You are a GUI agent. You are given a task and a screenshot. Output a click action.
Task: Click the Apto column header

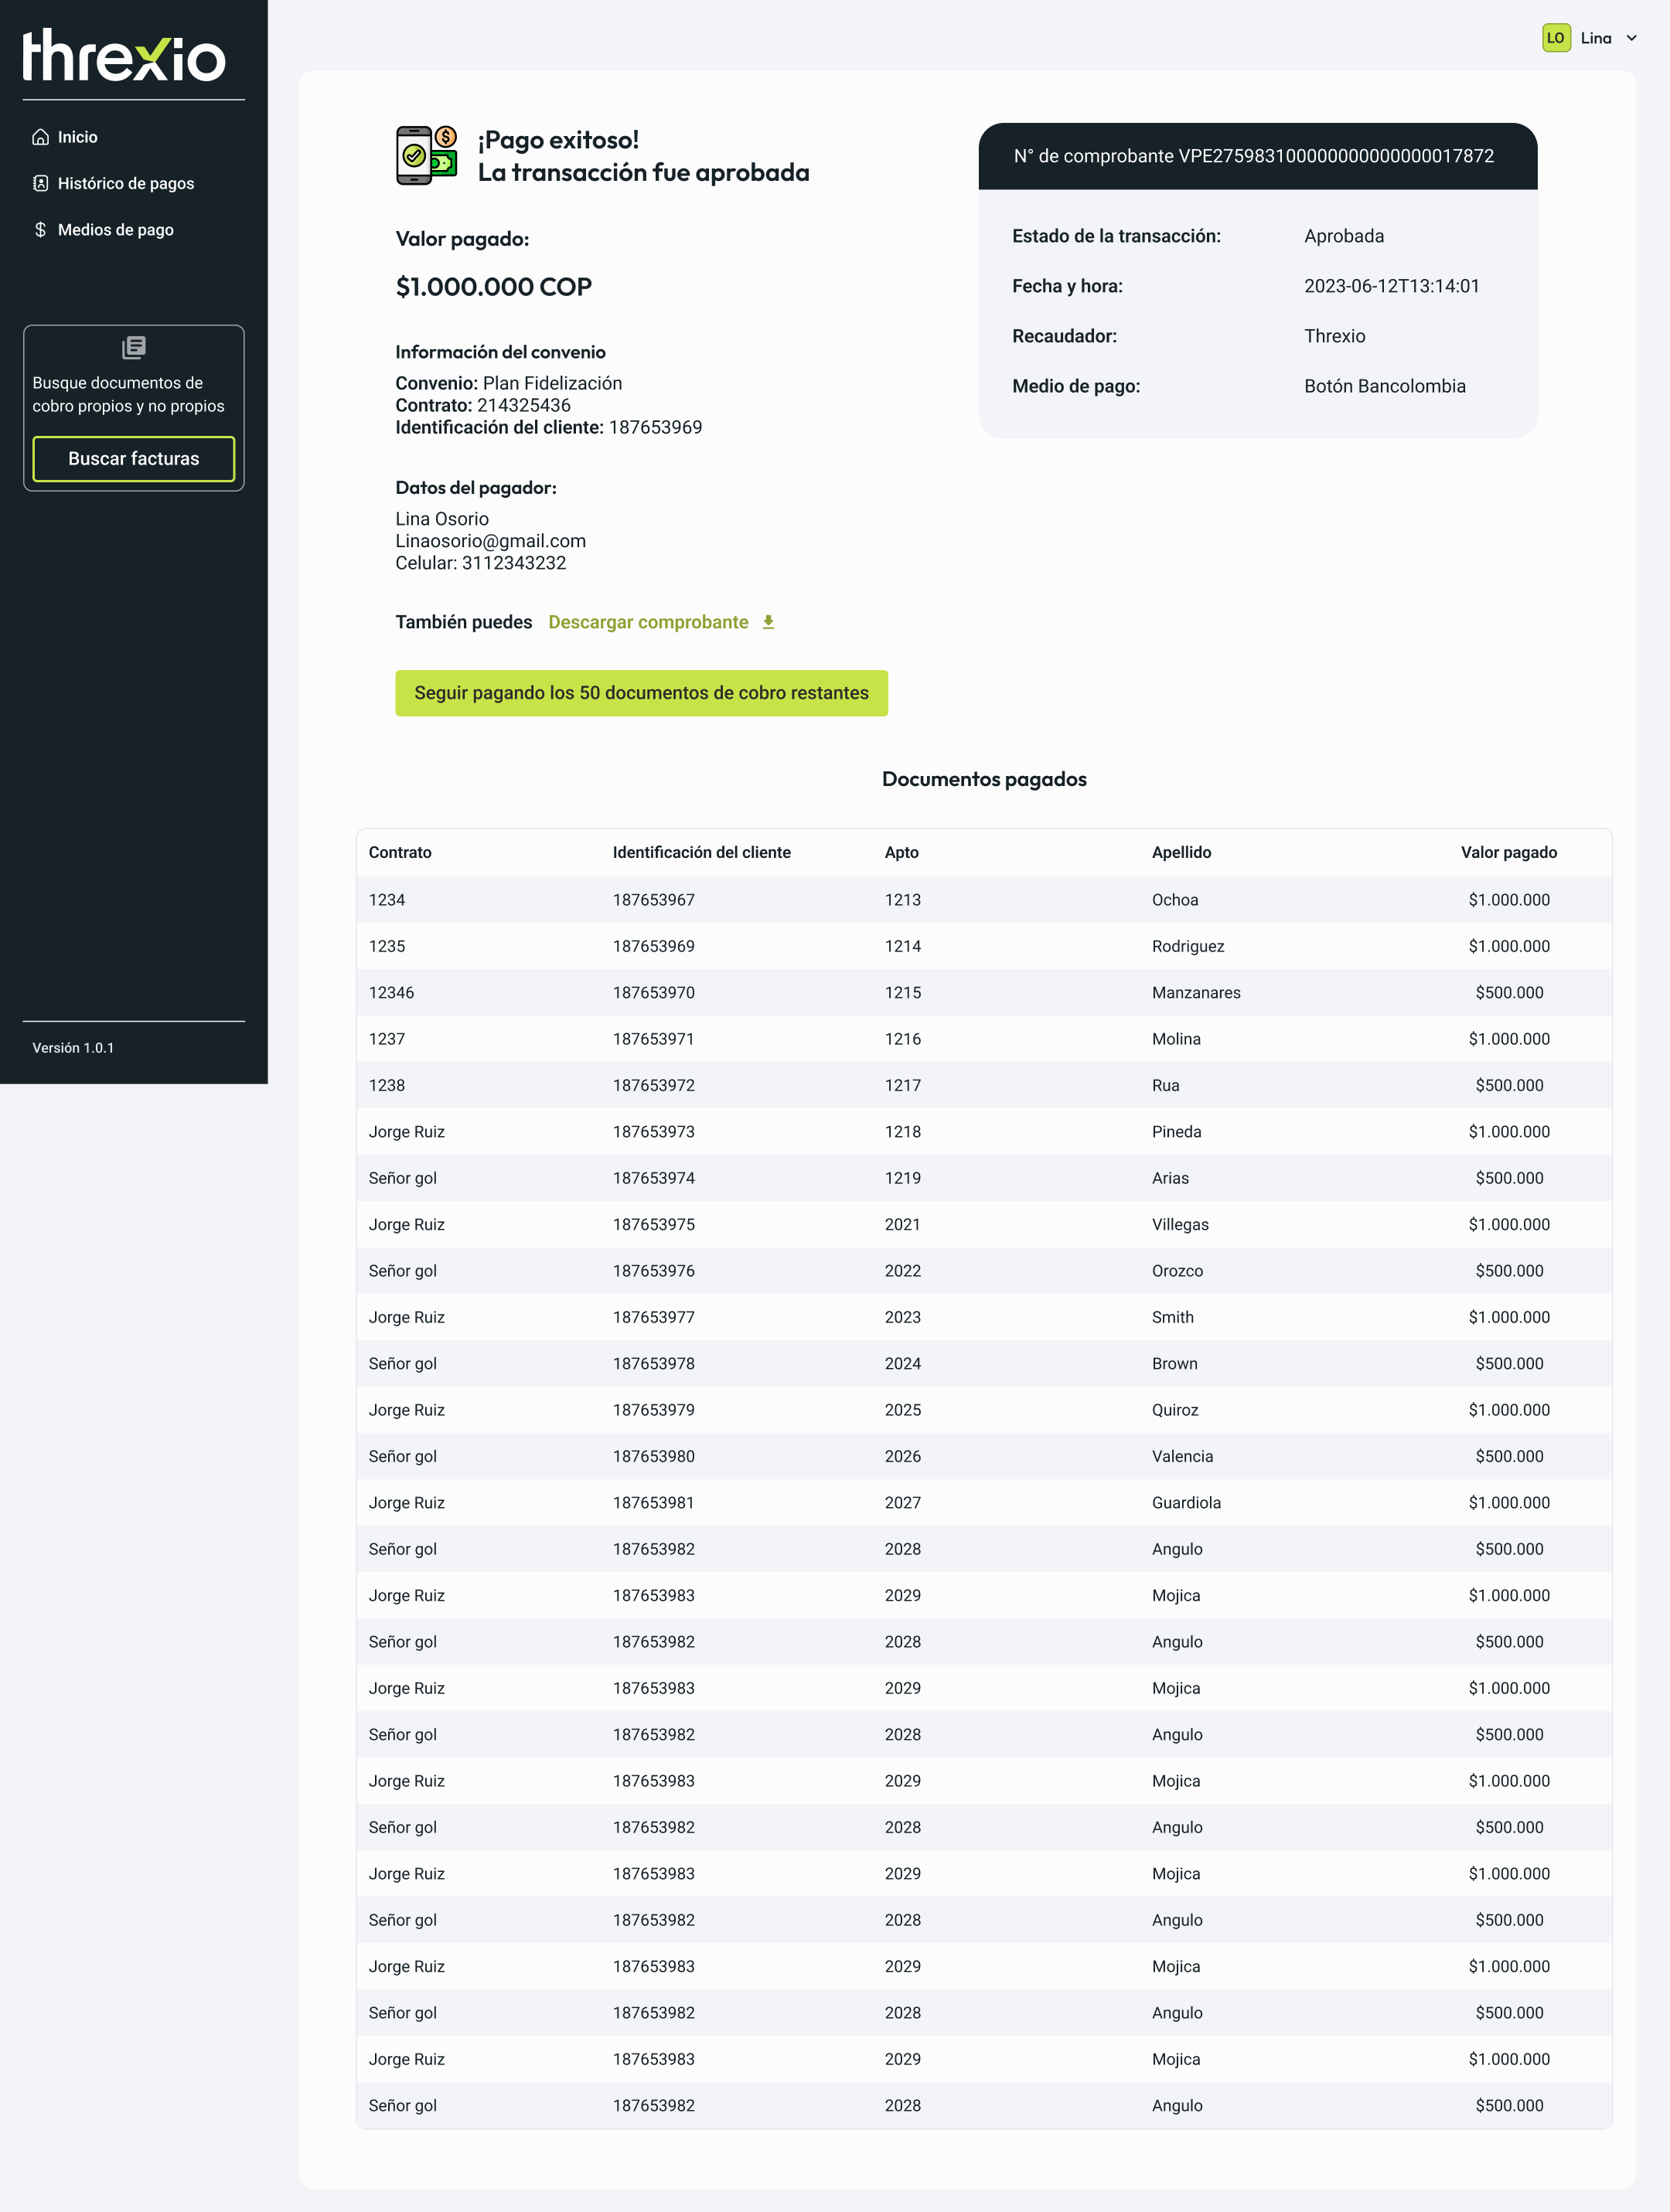point(901,852)
